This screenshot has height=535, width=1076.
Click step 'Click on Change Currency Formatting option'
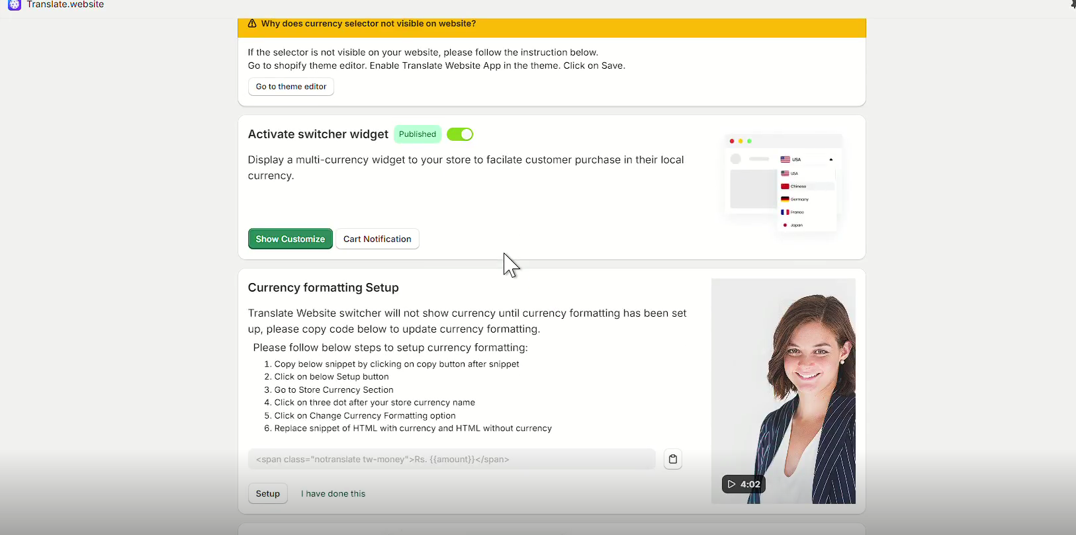pyautogui.click(x=365, y=416)
